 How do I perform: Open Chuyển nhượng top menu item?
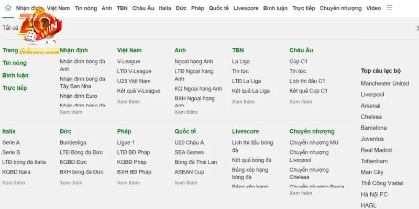tap(340, 8)
